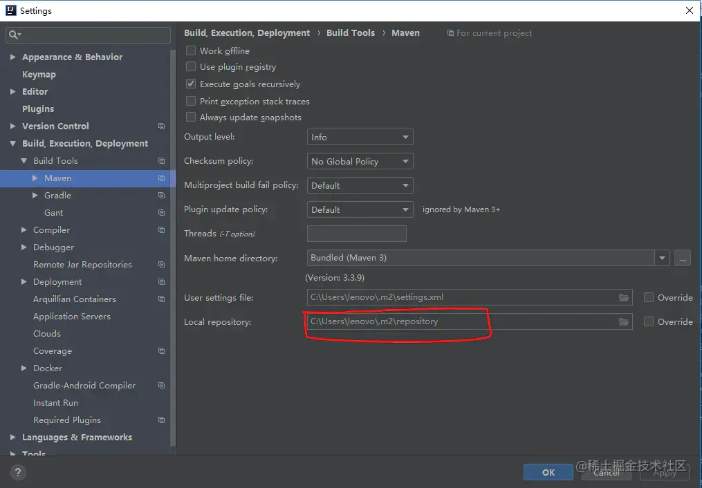Click project-level icon beside Compiler
The height and width of the screenshot is (488, 702).
coord(162,230)
